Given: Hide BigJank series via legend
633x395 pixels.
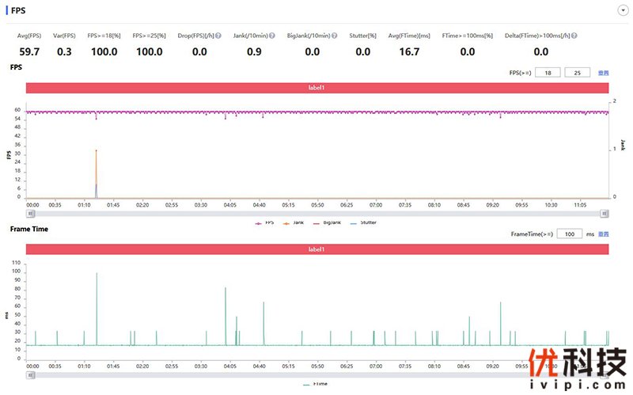Looking at the screenshot, I should click(327, 223).
